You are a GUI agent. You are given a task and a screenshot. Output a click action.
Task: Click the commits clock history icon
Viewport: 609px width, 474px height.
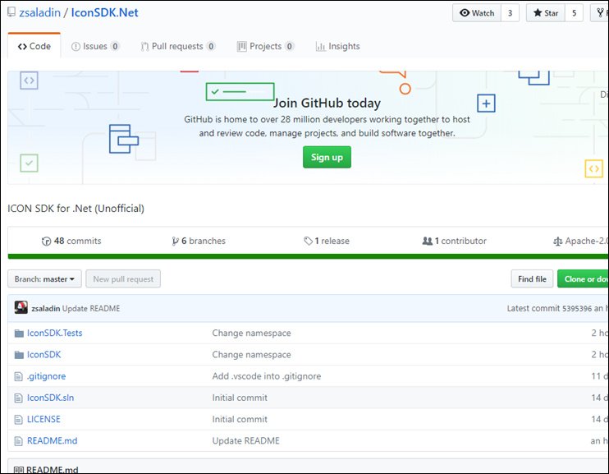pyautogui.click(x=46, y=242)
